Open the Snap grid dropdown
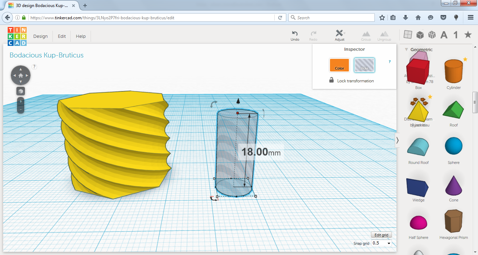This screenshot has width=478, height=255. 382,243
